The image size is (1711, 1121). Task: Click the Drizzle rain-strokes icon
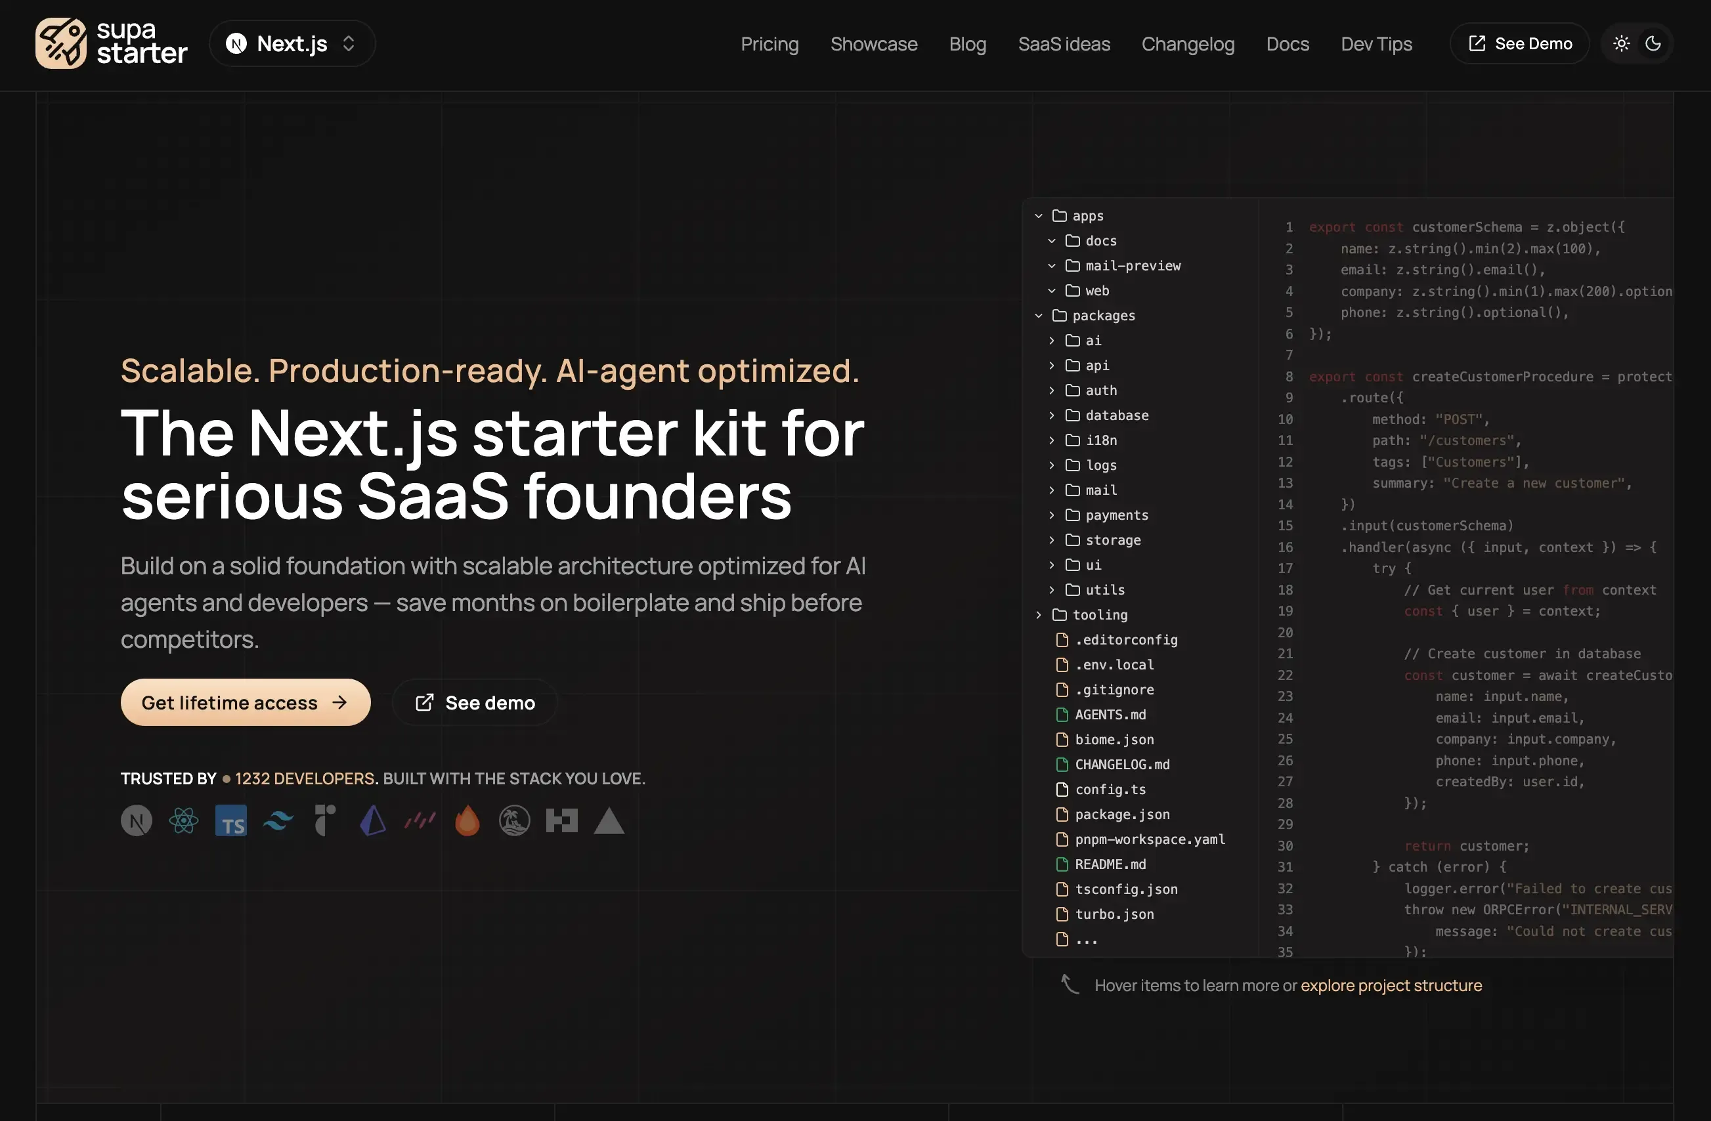(418, 820)
